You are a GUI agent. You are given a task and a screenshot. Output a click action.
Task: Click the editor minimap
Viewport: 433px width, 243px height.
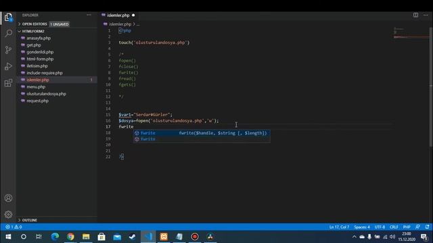411,33
